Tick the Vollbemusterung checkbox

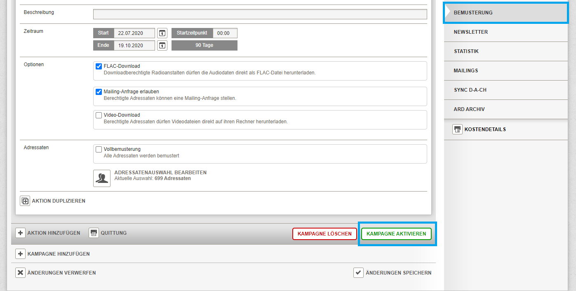99,150
